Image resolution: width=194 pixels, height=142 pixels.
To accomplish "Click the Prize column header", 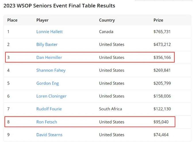I will 158,20.
